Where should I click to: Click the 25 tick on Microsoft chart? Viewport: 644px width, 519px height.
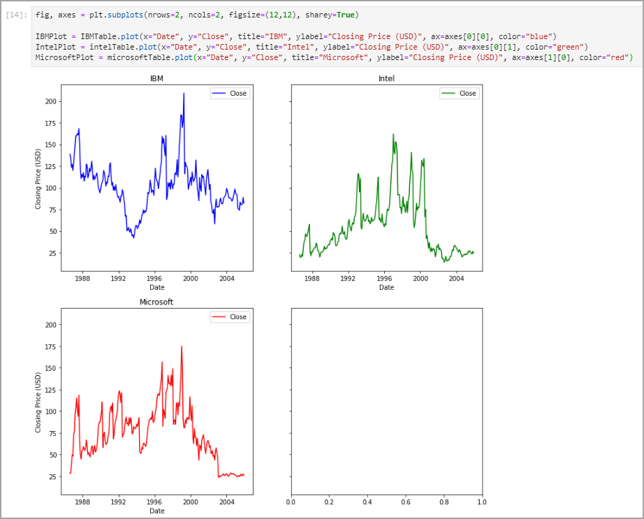[52, 476]
